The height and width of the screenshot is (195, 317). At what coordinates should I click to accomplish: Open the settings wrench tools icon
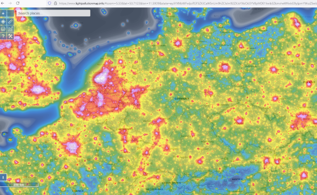tap(10, 36)
